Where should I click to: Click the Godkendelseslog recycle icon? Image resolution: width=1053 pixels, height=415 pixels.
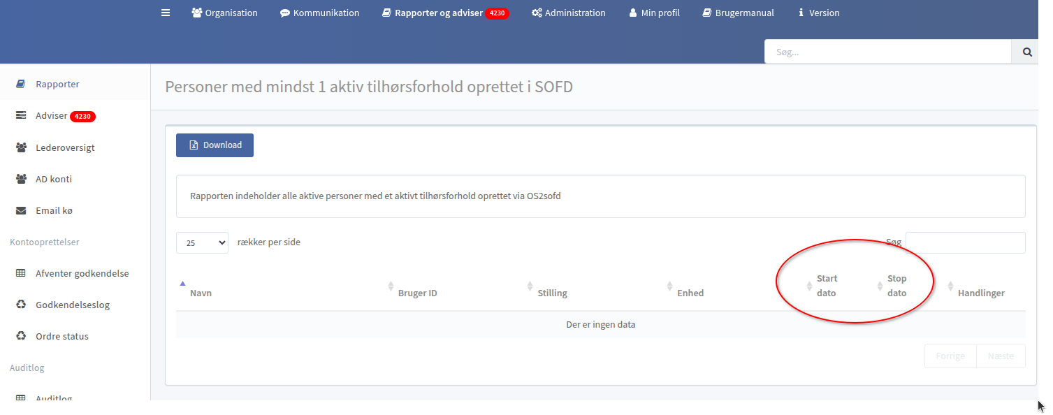[x=21, y=305]
